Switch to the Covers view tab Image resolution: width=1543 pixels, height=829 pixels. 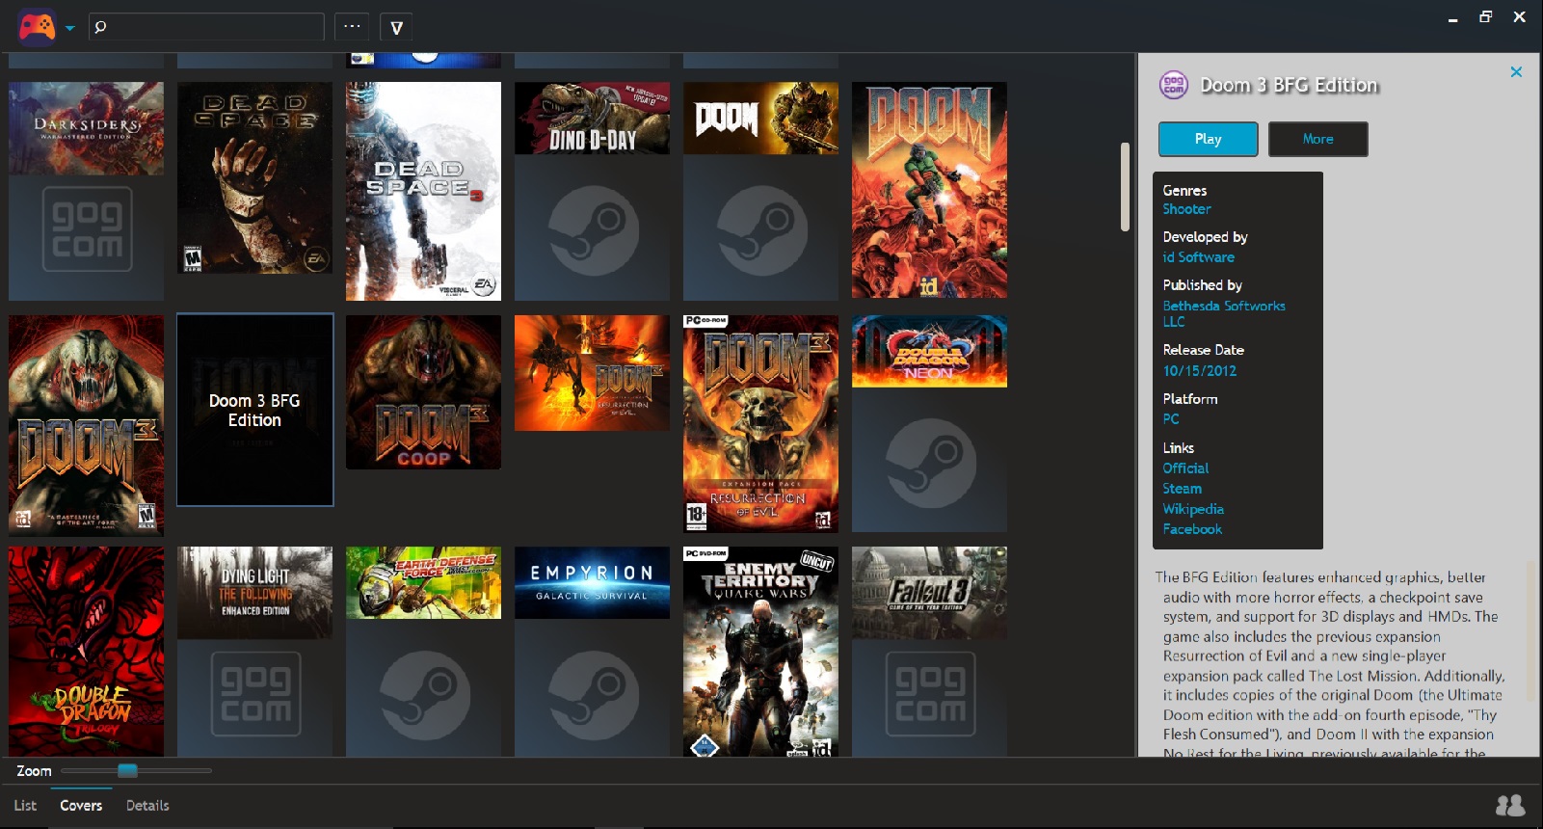click(81, 806)
